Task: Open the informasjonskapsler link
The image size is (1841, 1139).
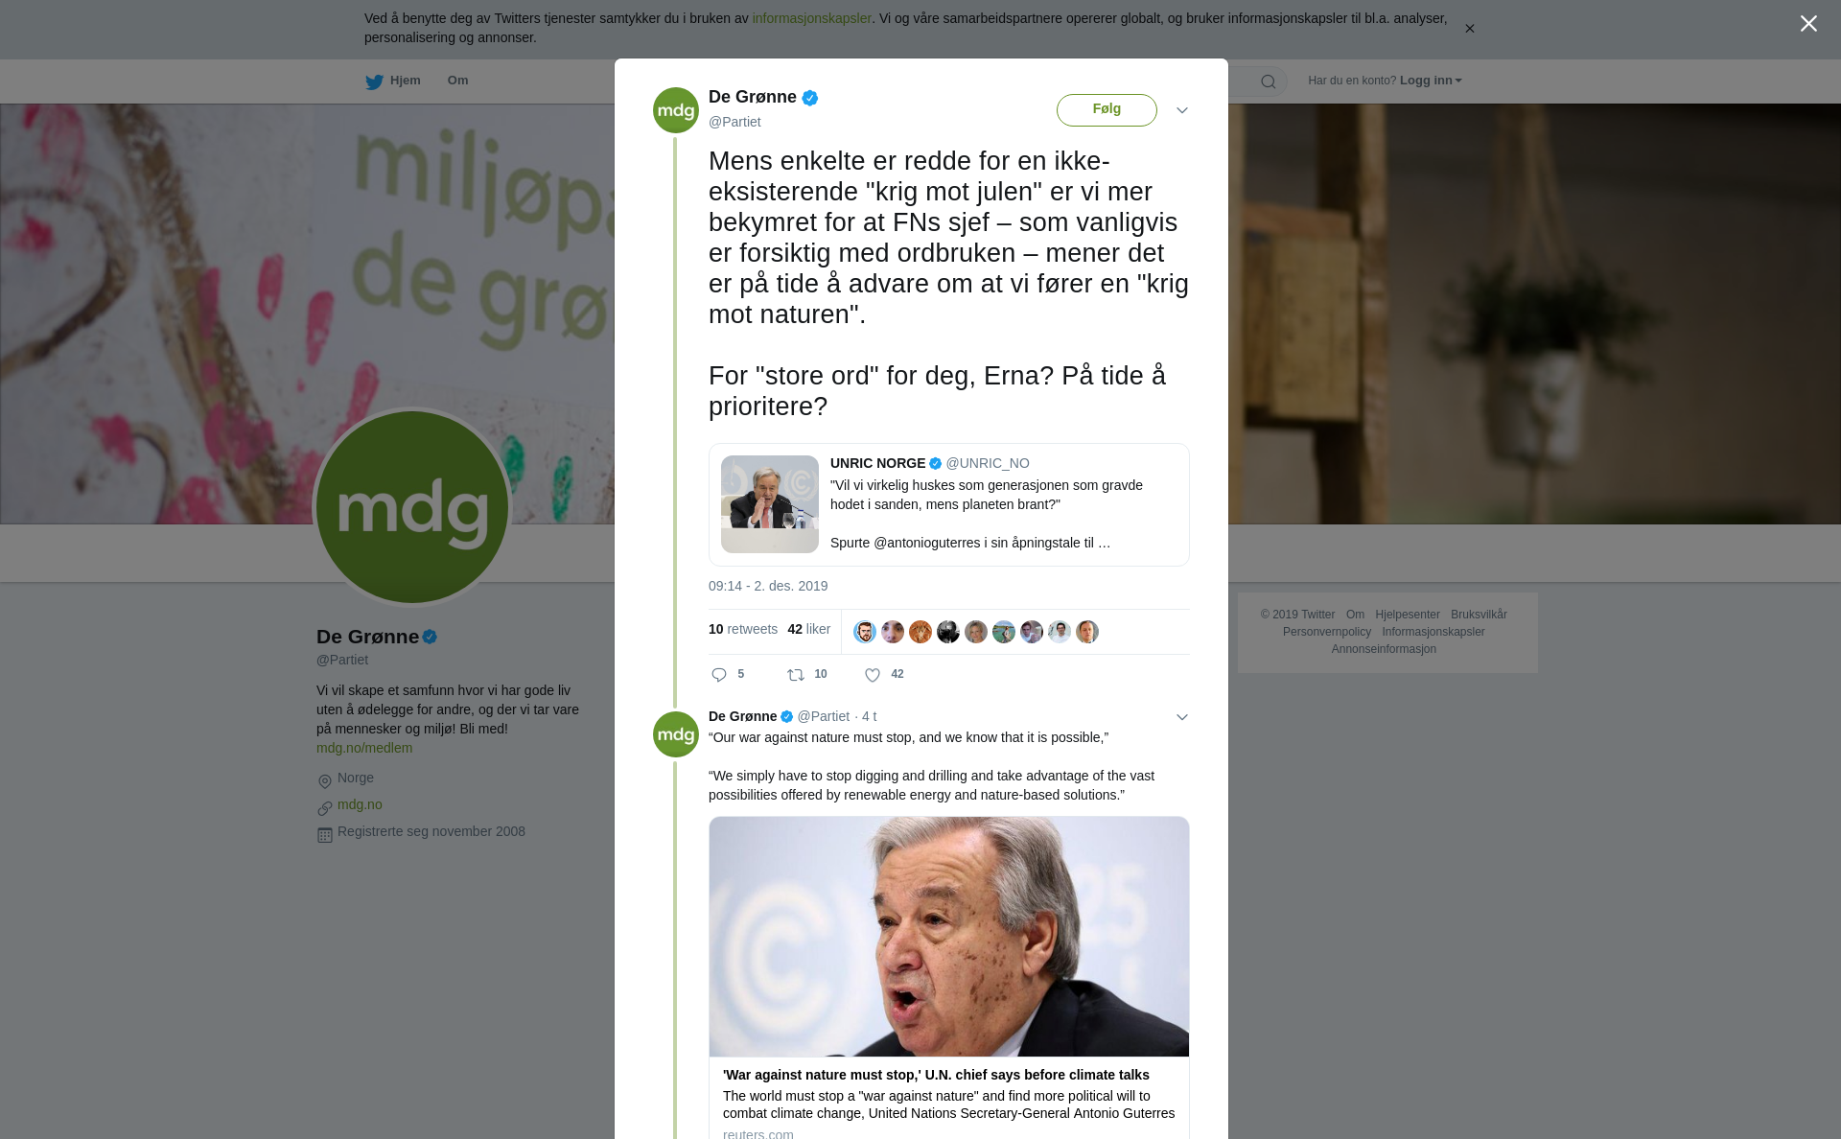Action: click(x=811, y=18)
